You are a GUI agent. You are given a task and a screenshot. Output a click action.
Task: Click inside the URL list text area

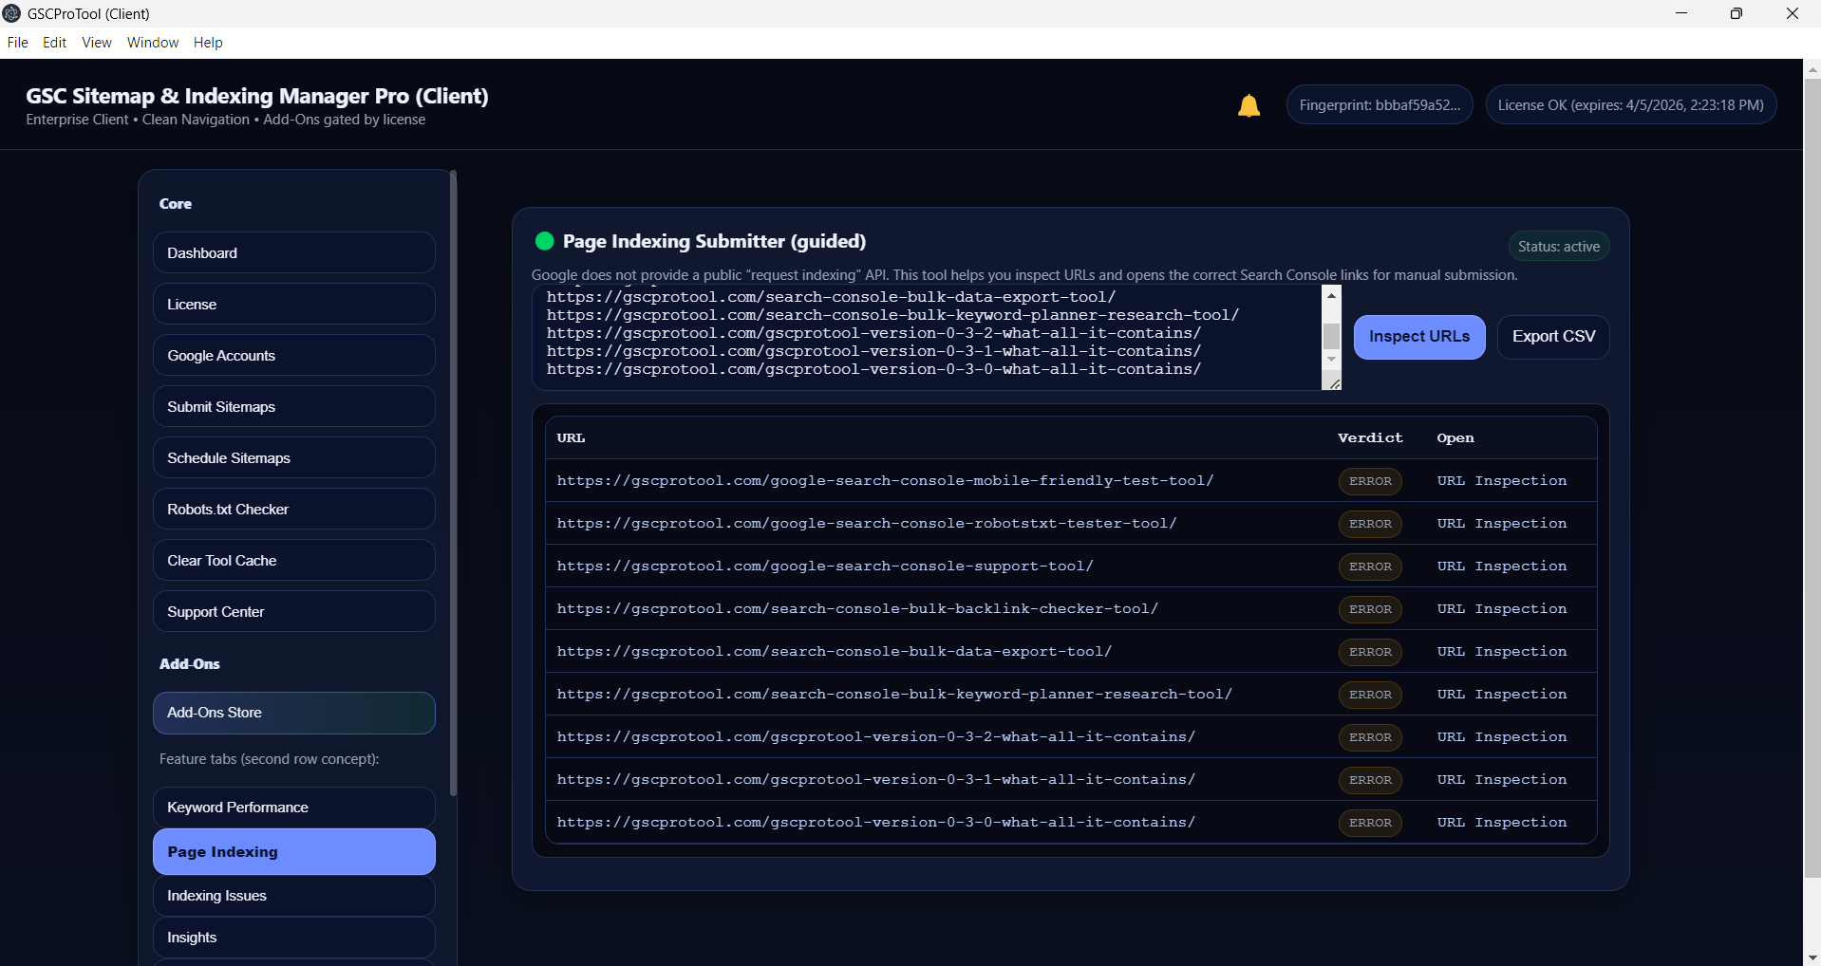click(x=926, y=337)
